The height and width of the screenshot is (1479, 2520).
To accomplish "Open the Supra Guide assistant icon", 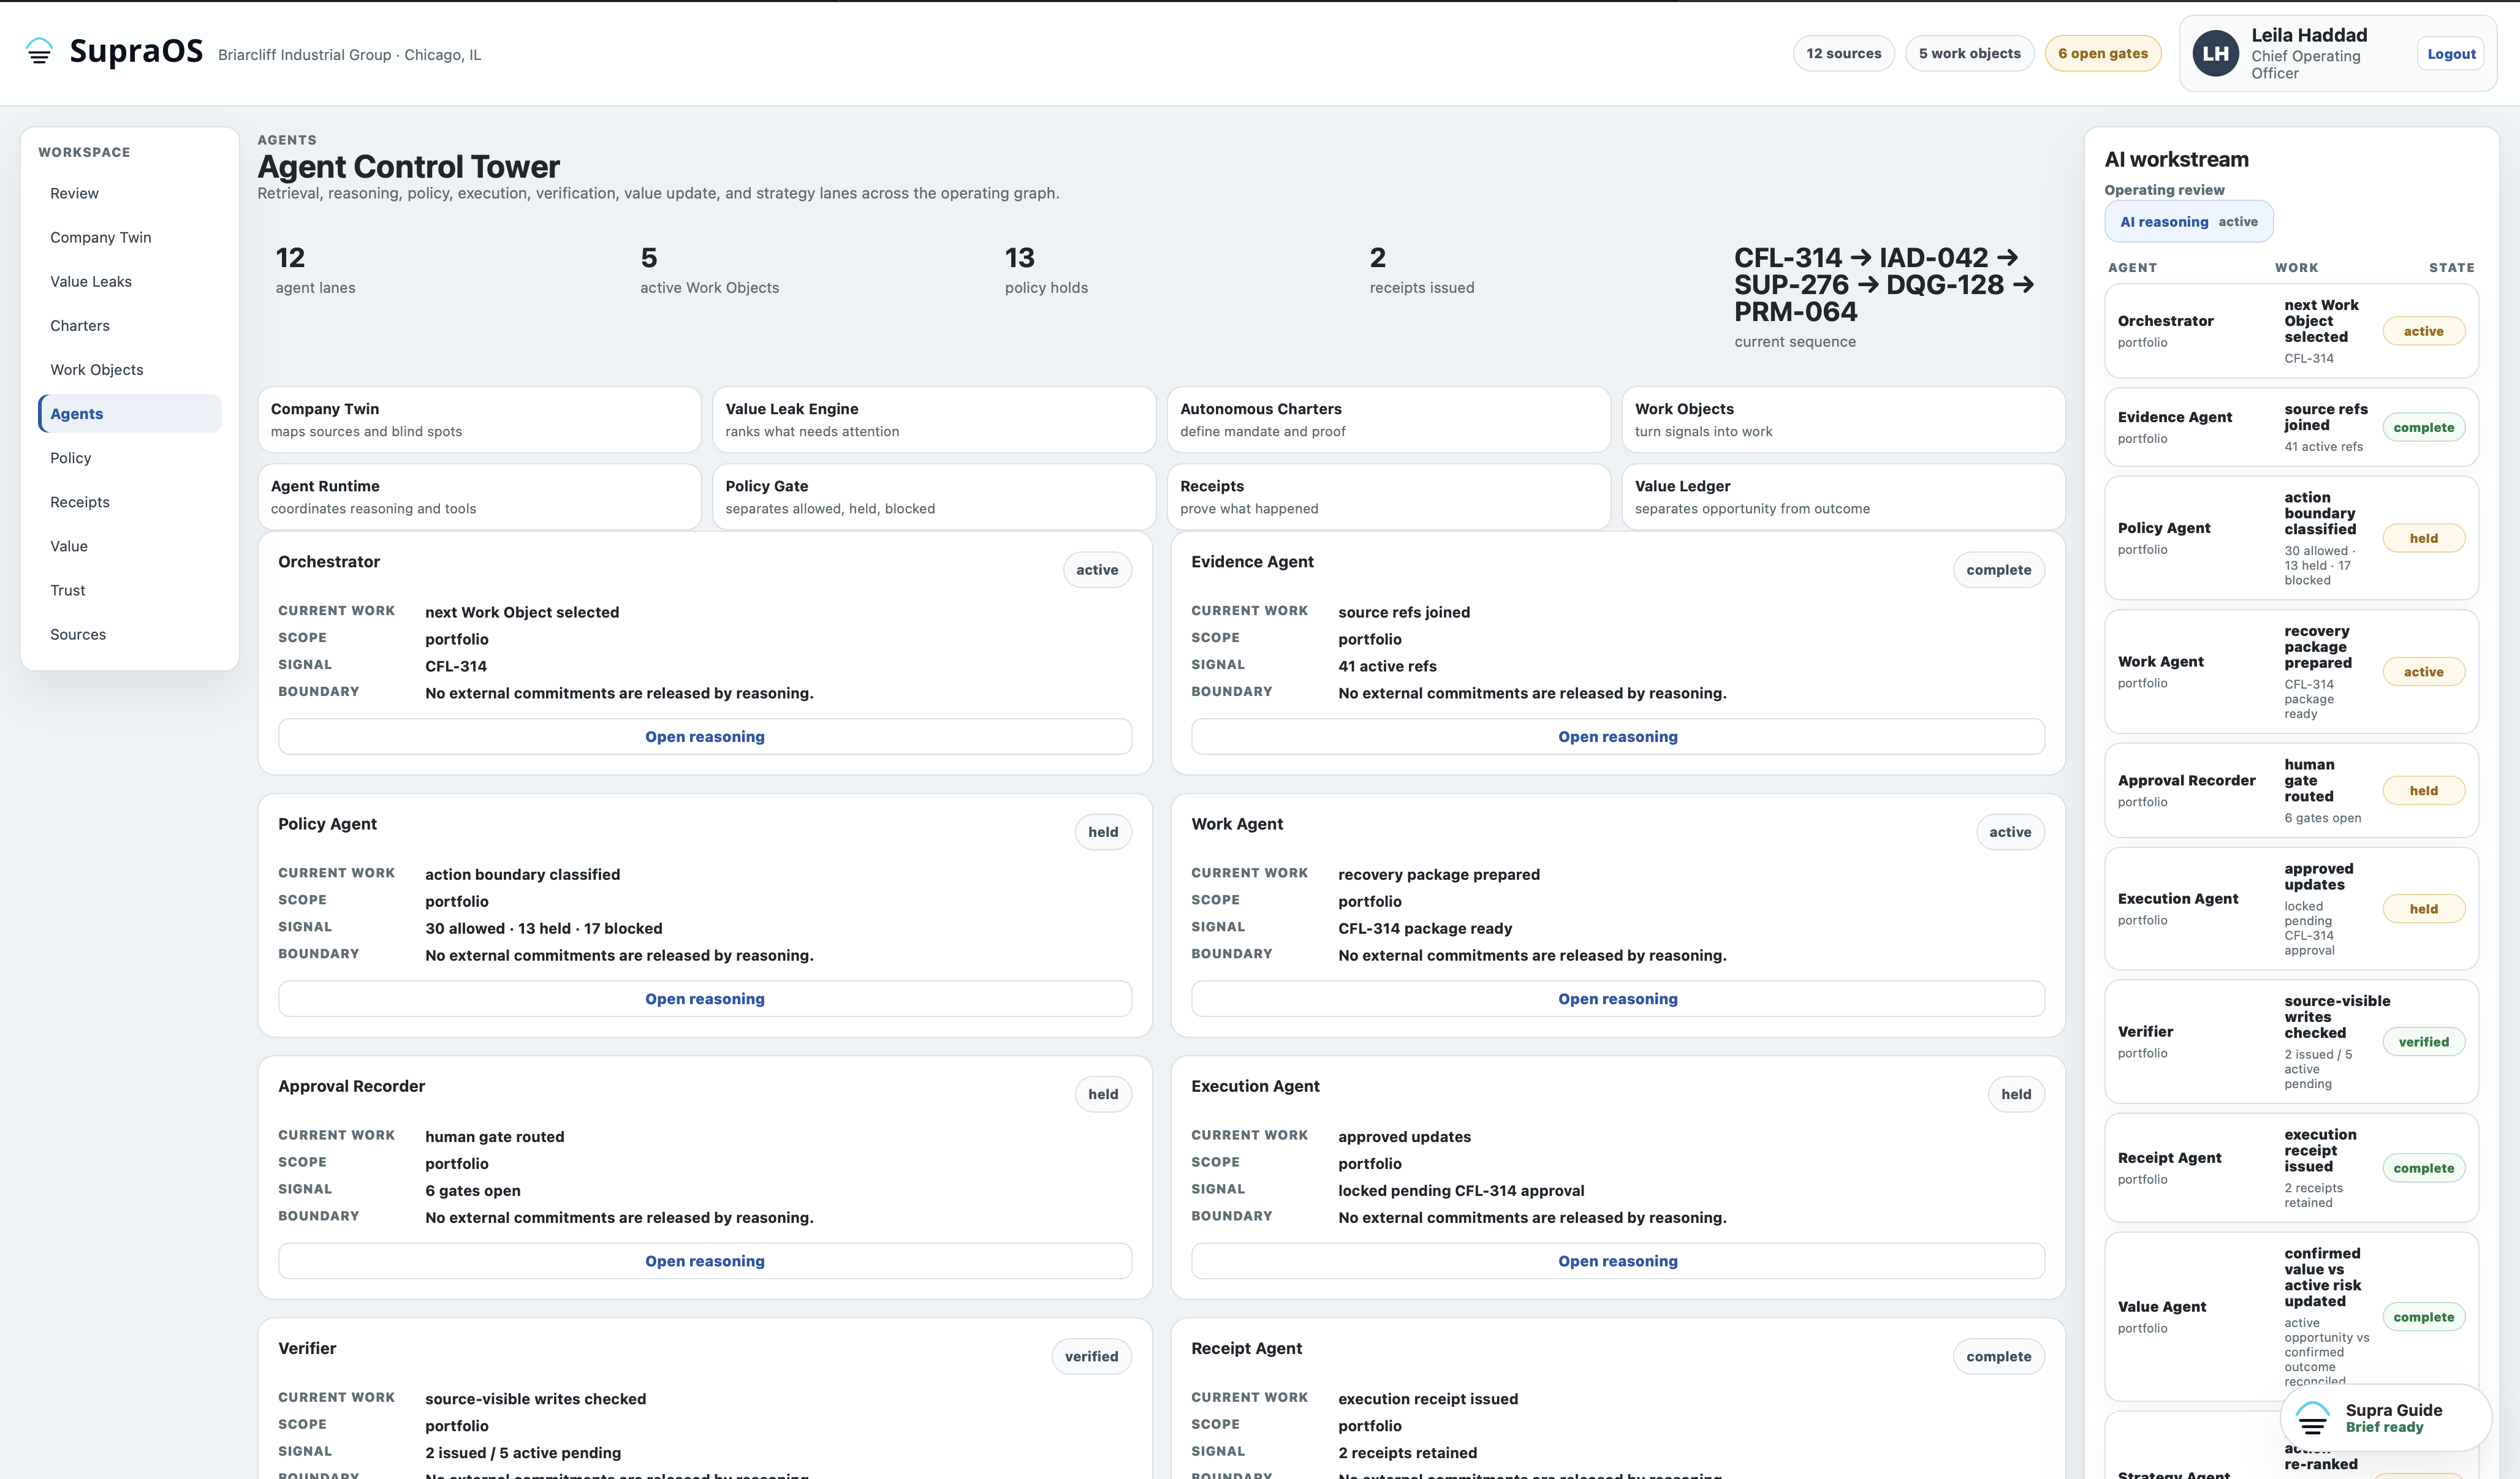I will (x=2312, y=1418).
